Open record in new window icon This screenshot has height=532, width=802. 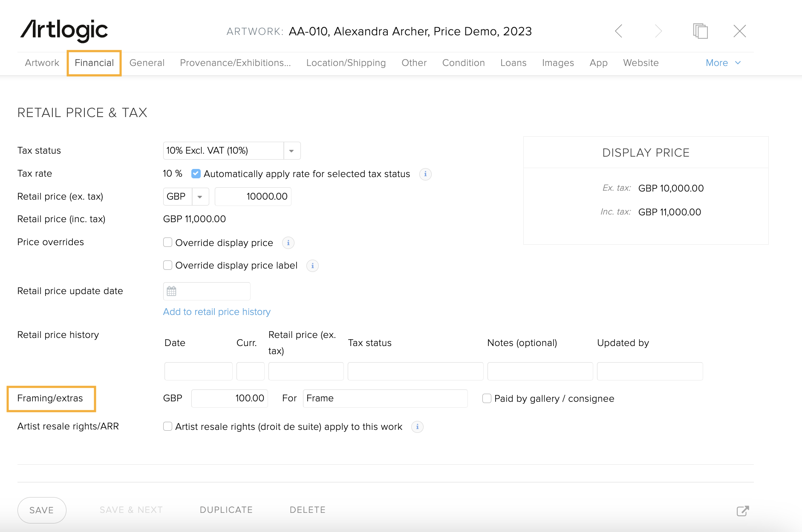click(742, 511)
